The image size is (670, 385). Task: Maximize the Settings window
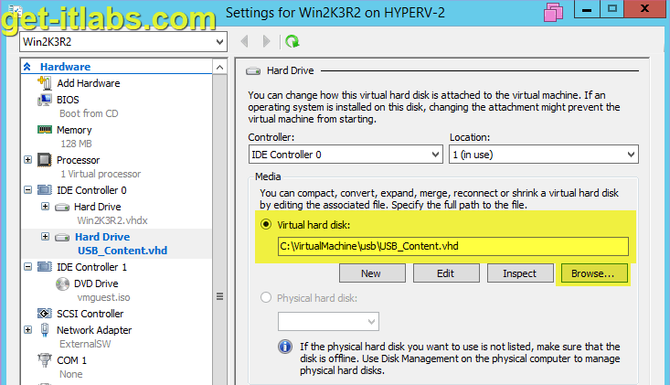[612, 9]
